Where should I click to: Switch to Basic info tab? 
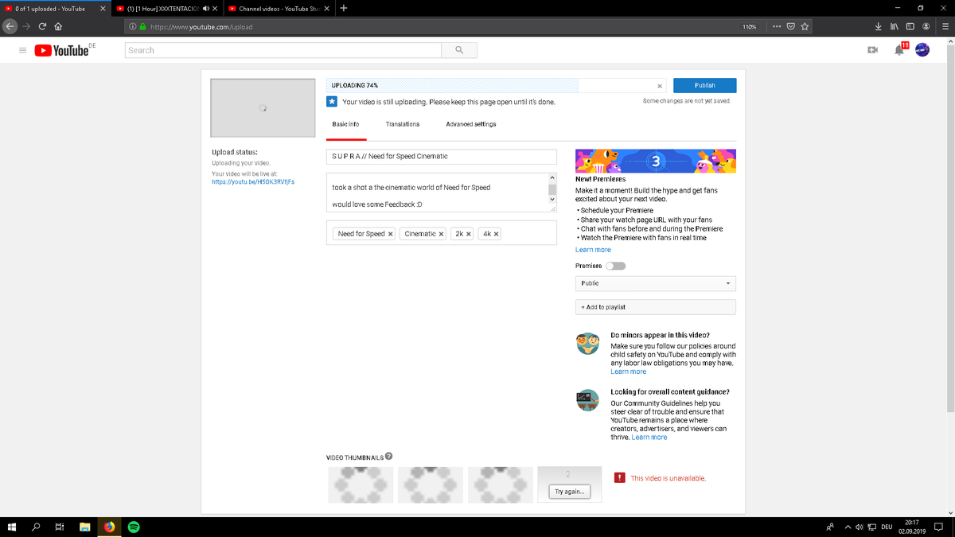pos(345,124)
